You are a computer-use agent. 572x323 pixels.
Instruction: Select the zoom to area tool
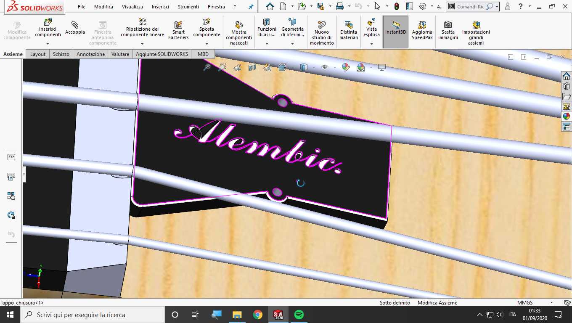coord(222,67)
